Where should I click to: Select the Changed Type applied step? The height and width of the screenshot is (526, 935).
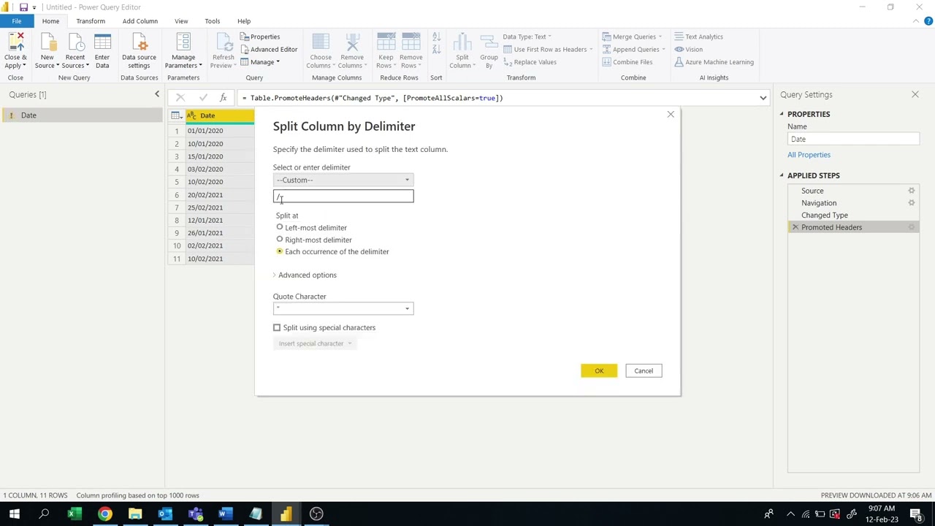tap(825, 216)
